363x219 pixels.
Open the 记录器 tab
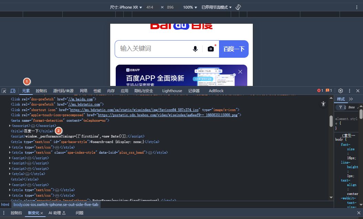pos(194,91)
